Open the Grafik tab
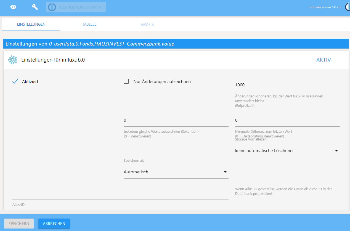 pos(147,24)
